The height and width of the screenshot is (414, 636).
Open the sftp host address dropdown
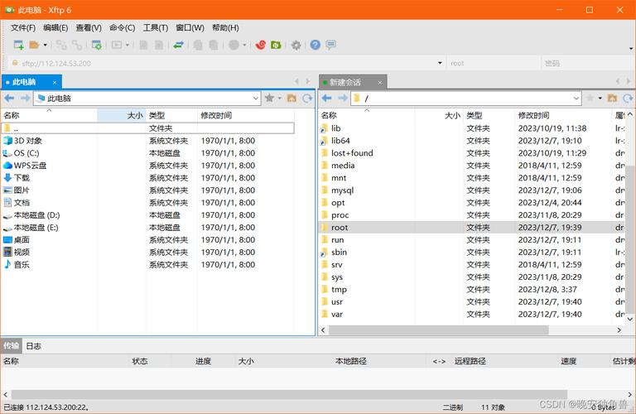pos(440,63)
